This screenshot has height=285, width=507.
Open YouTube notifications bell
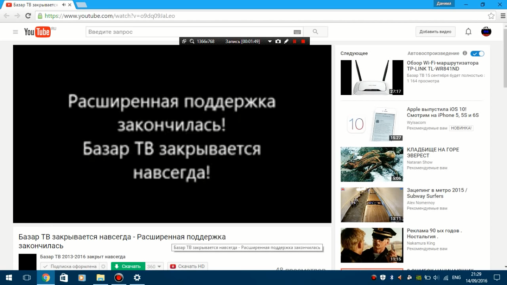coord(468,32)
